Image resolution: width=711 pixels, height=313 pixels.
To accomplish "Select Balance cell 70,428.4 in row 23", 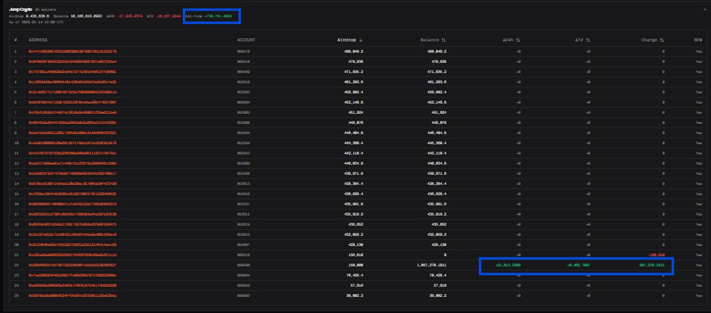I will coord(438,275).
